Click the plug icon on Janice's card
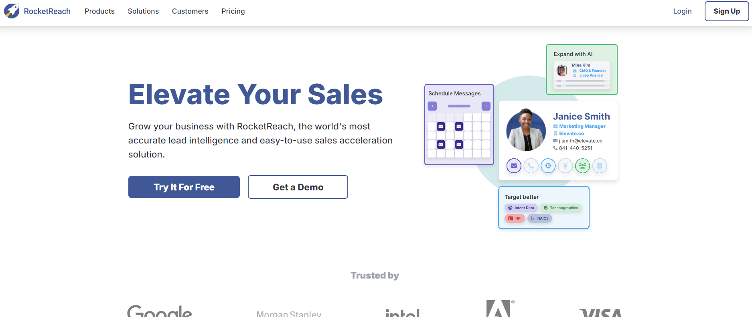 [x=566, y=166]
